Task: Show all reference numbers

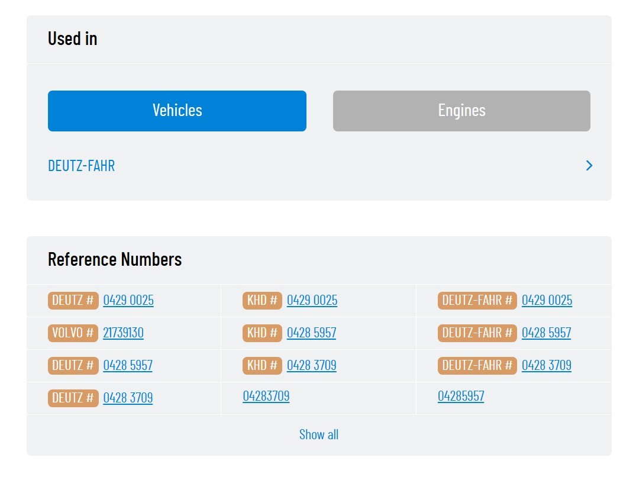Action: tap(319, 434)
